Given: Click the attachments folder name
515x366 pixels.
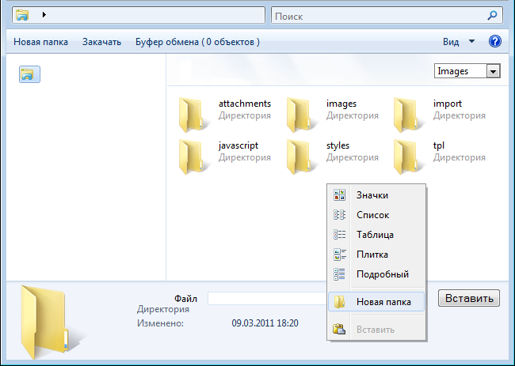Looking at the screenshot, I should tap(245, 104).
